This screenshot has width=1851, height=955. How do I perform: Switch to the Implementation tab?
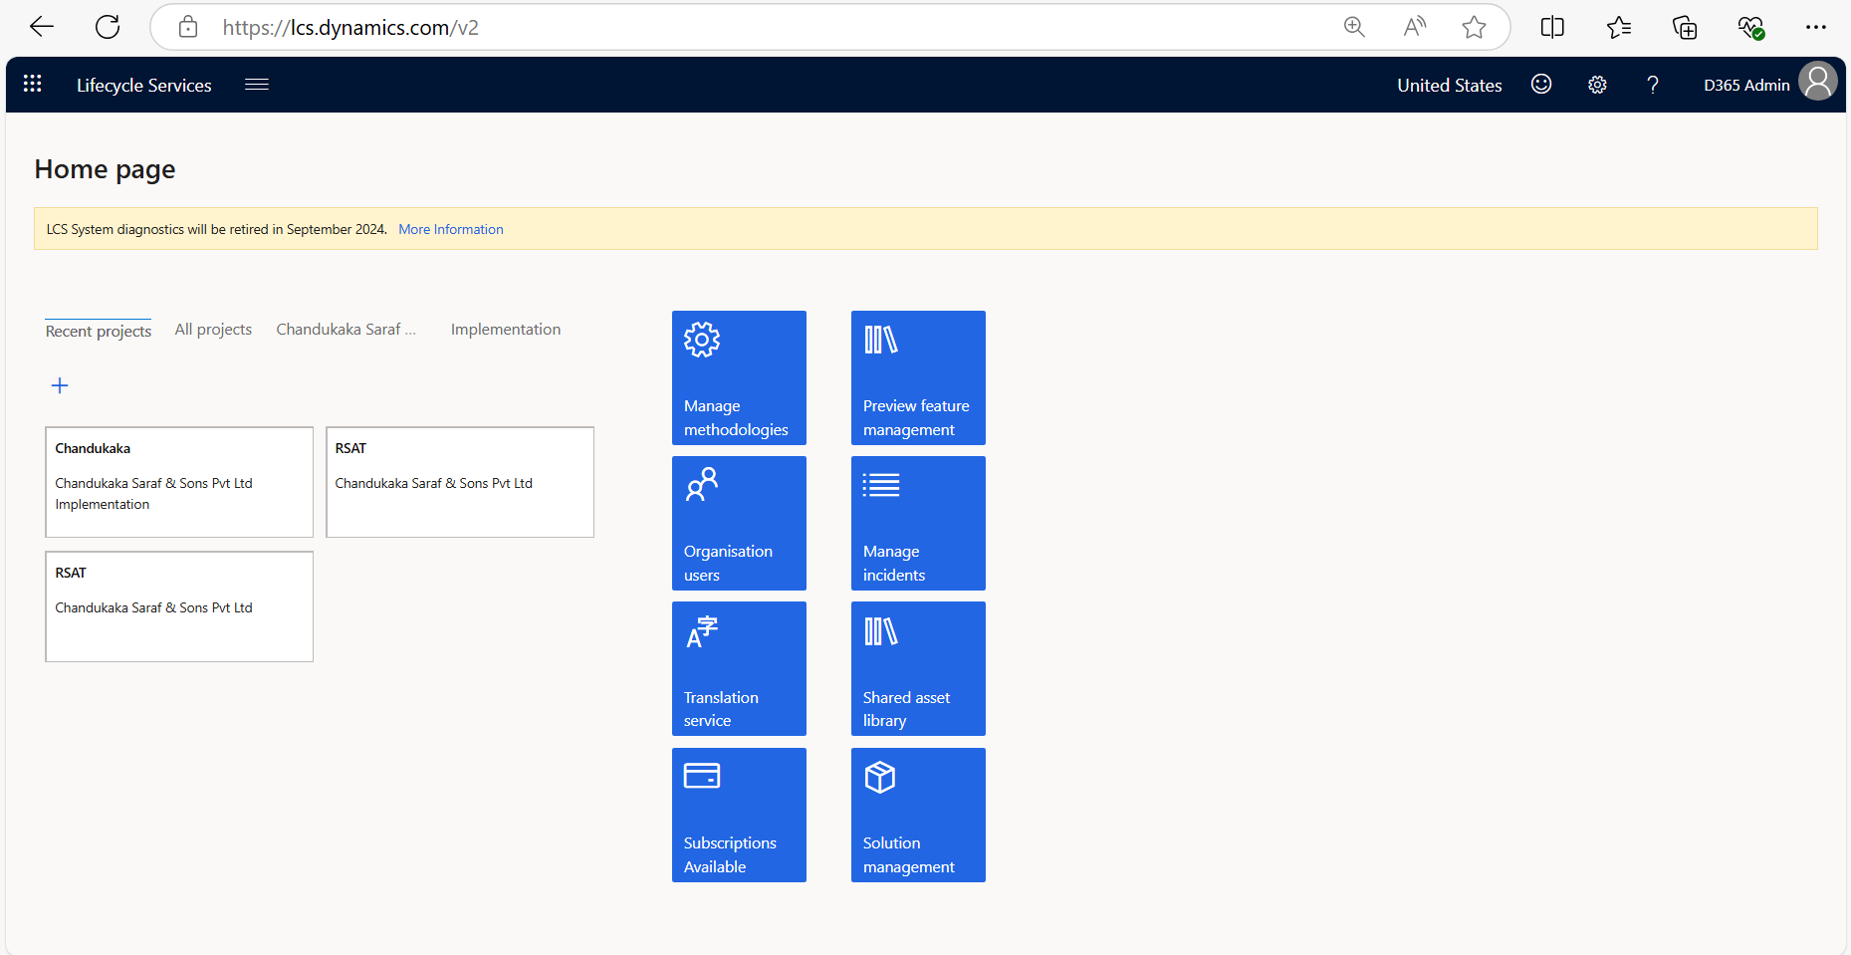coord(506,330)
